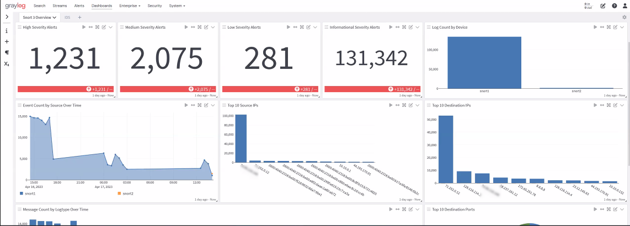Click the Graylog logo

pyautogui.click(x=16, y=6)
